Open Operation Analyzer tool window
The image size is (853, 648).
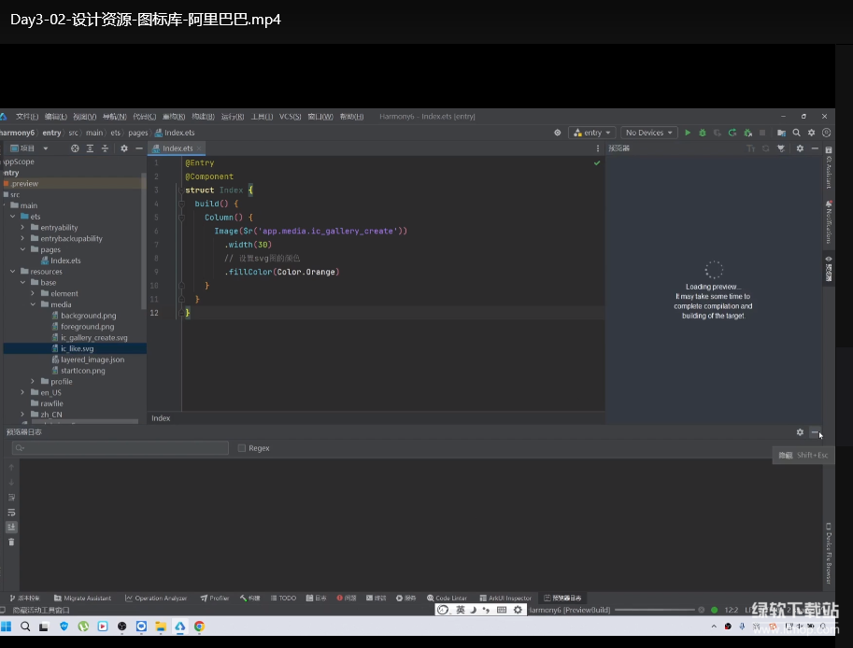(x=156, y=598)
